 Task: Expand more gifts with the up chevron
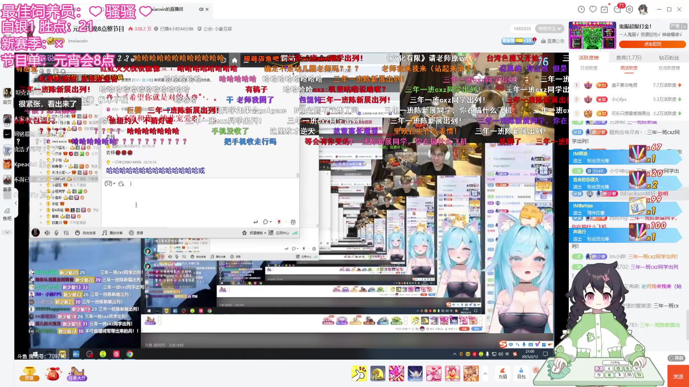pyautogui.click(x=485, y=373)
